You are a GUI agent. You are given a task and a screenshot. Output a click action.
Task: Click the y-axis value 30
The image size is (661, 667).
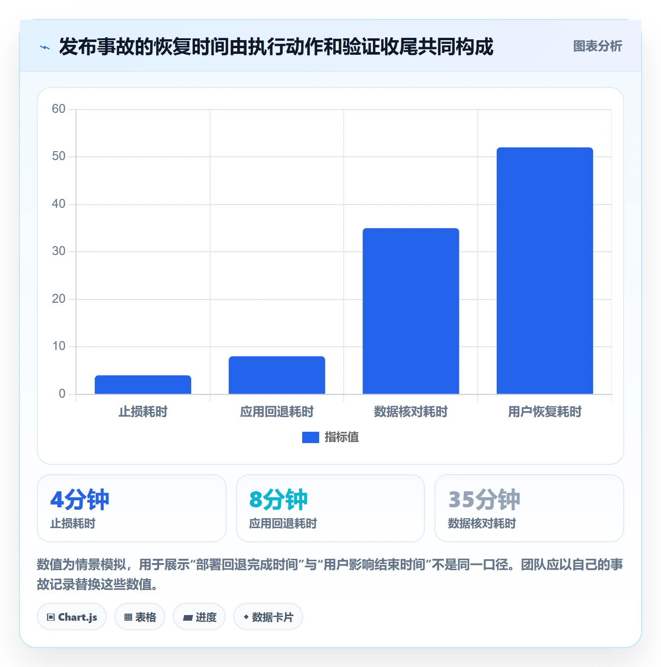(x=59, y=251)
